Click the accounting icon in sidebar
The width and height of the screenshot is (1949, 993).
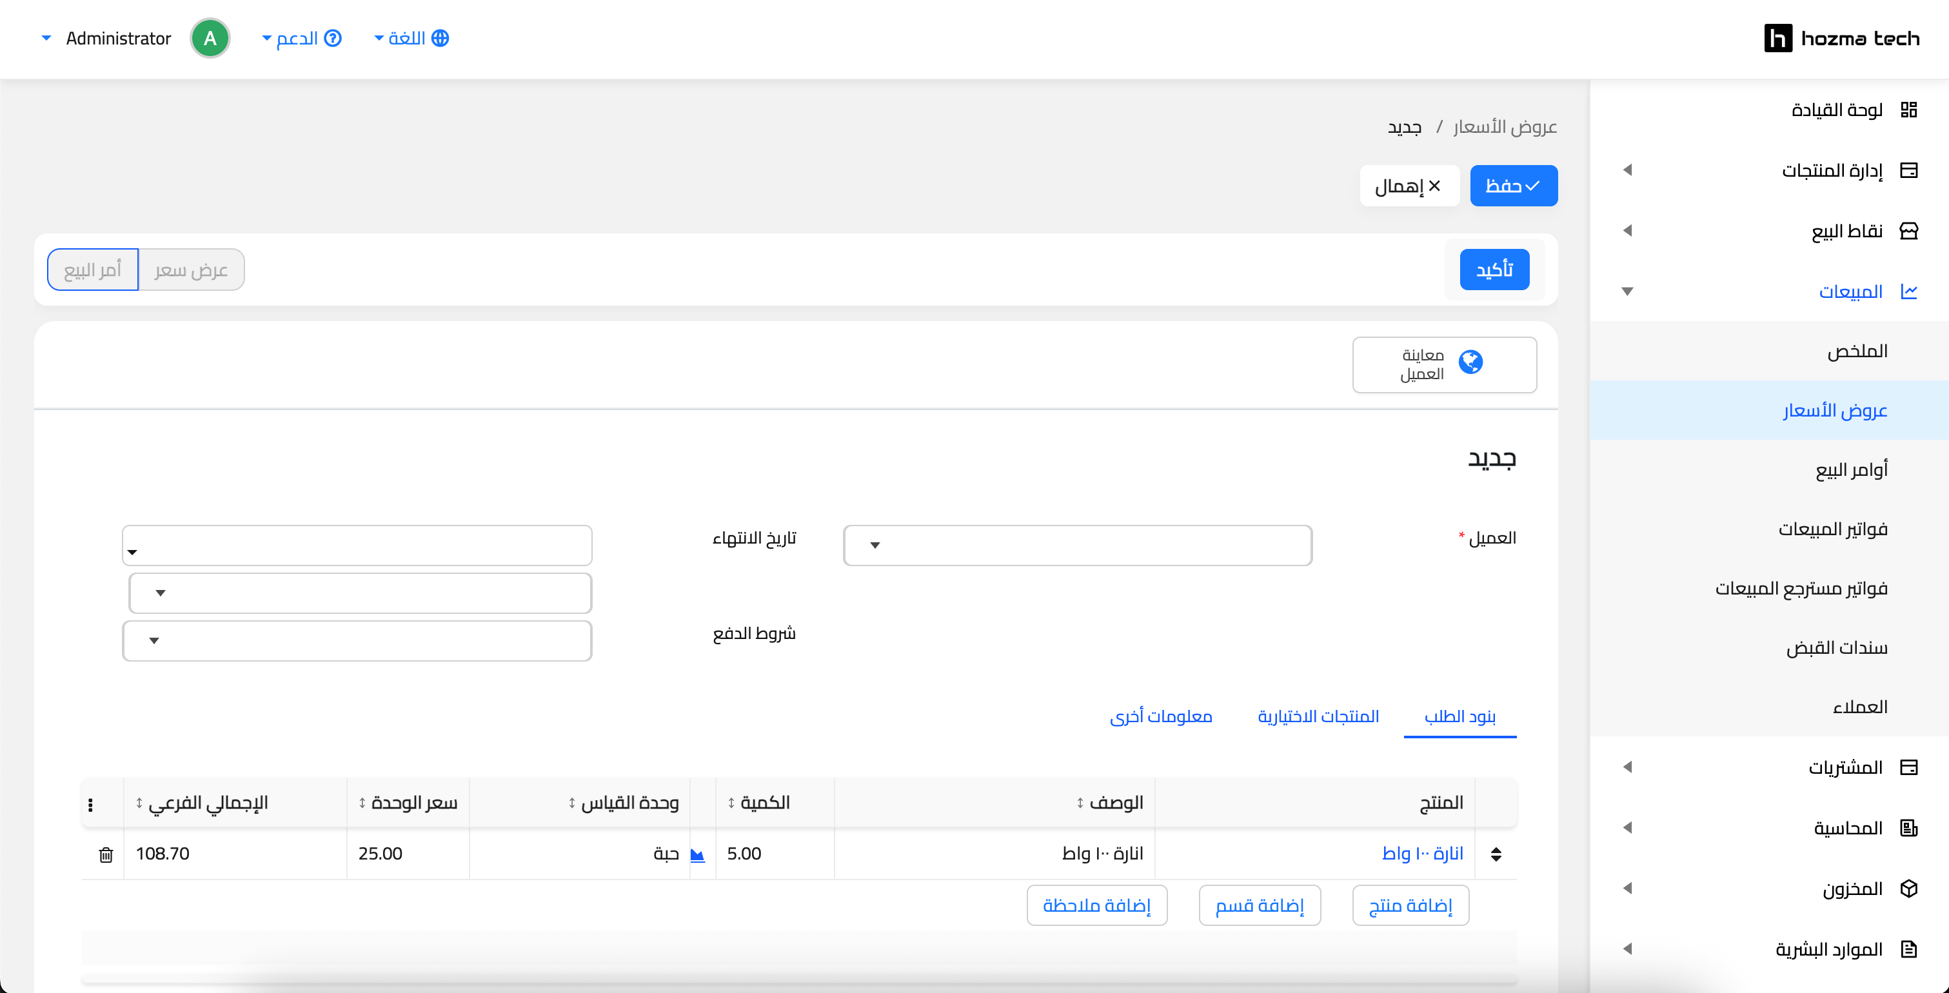pyautogui.click(x=1908, y=828)
